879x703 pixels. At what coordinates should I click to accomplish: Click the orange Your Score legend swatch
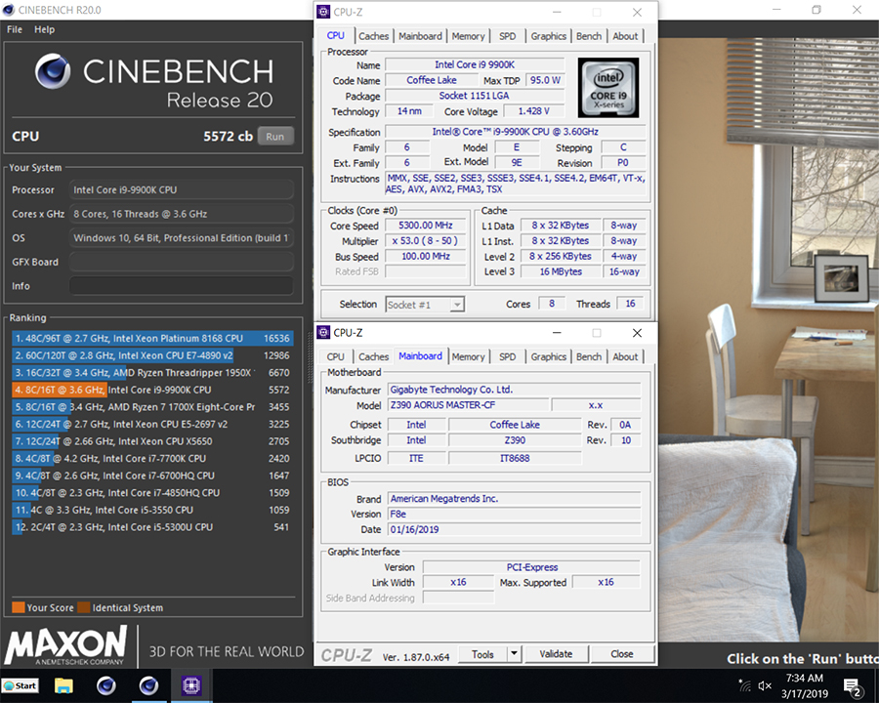(18, 607)
